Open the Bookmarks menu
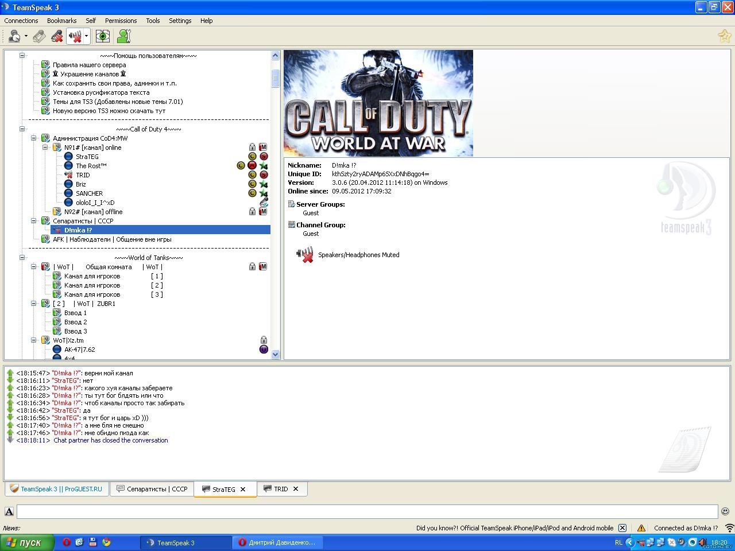Viewport: 735px width, 551px height. 62,21
